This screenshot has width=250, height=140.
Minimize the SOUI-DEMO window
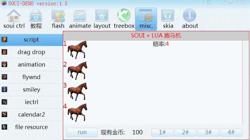click(x=219, y=2)
